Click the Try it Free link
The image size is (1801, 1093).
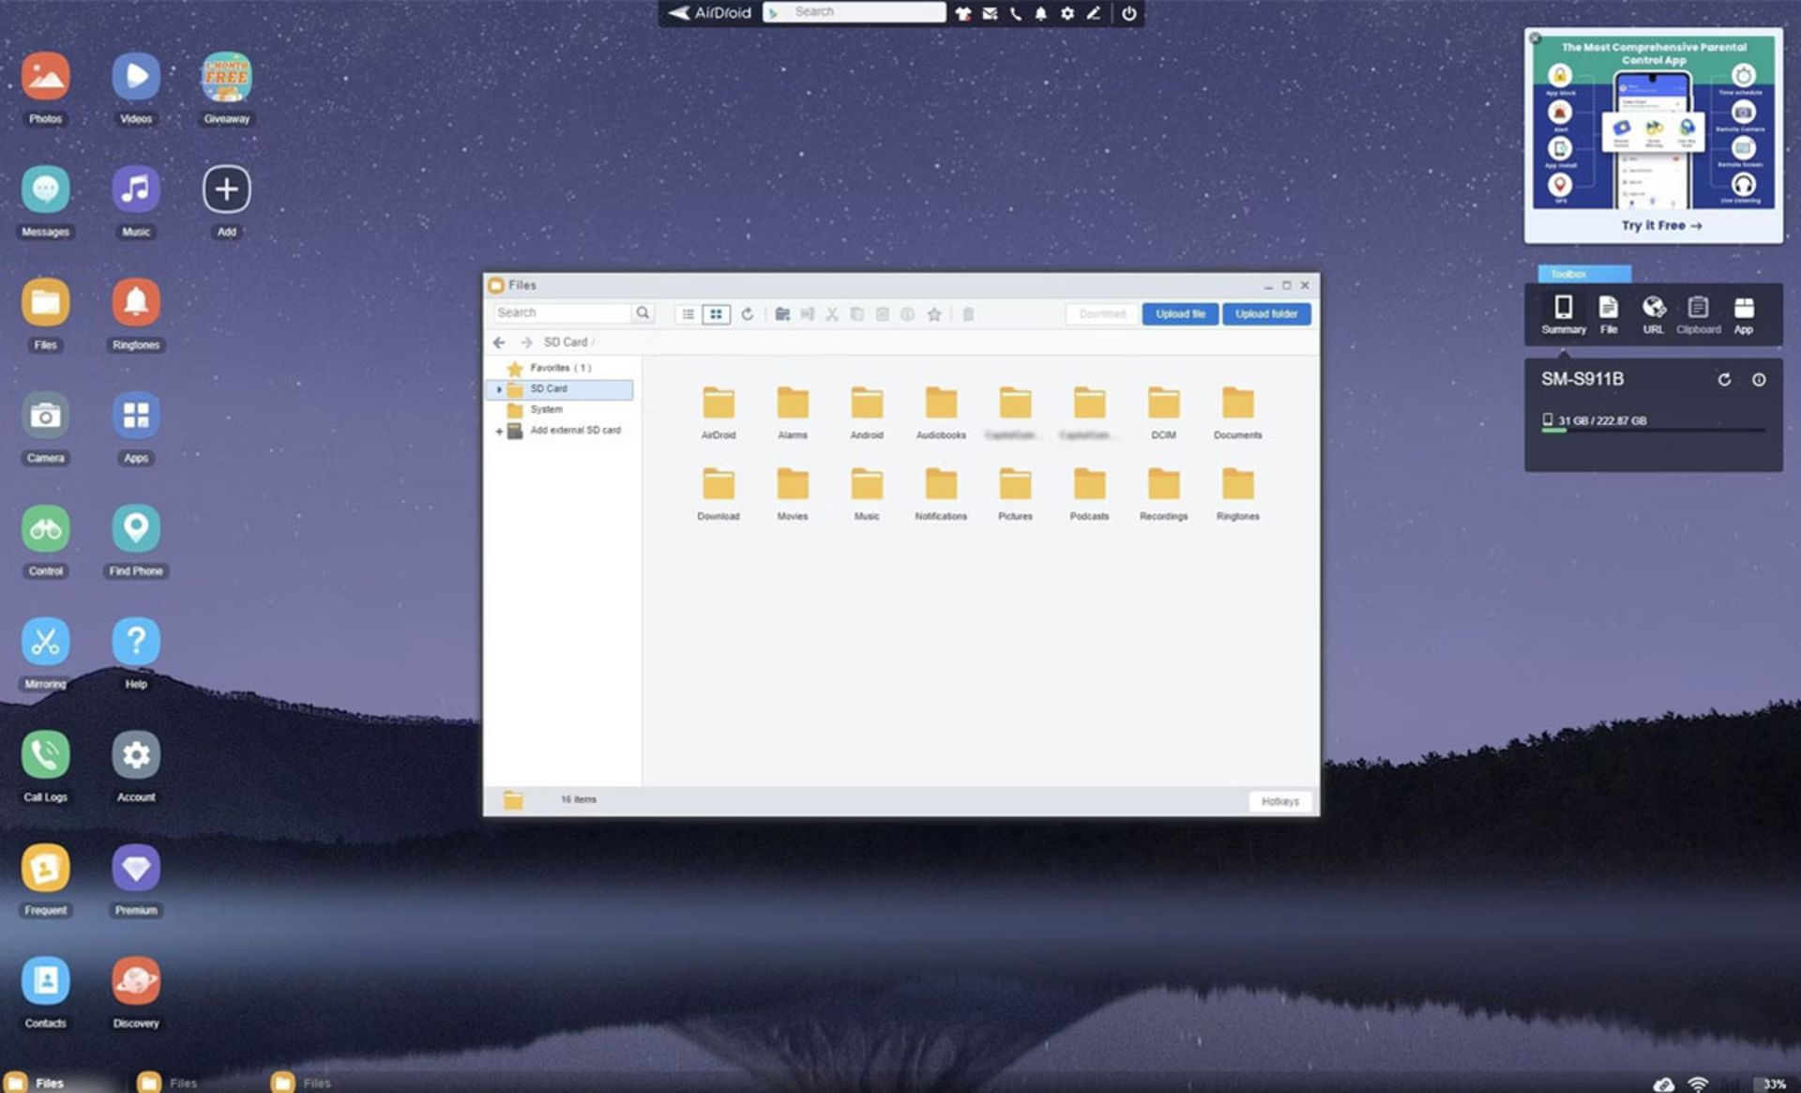tap(1661, 226)
